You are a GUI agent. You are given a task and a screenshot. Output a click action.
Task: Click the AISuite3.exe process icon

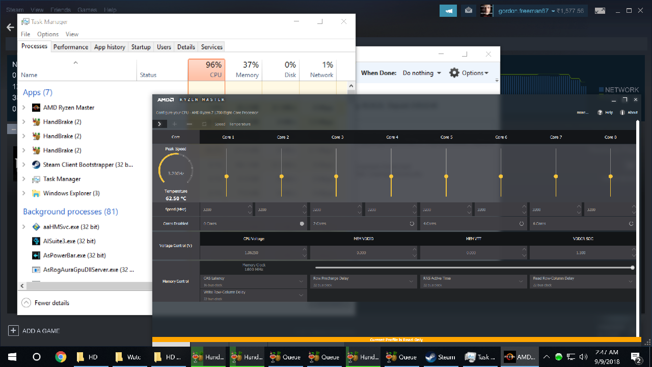(x=36, y=241)
